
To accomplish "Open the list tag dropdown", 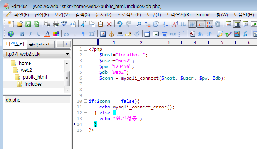I will point(181,34).
